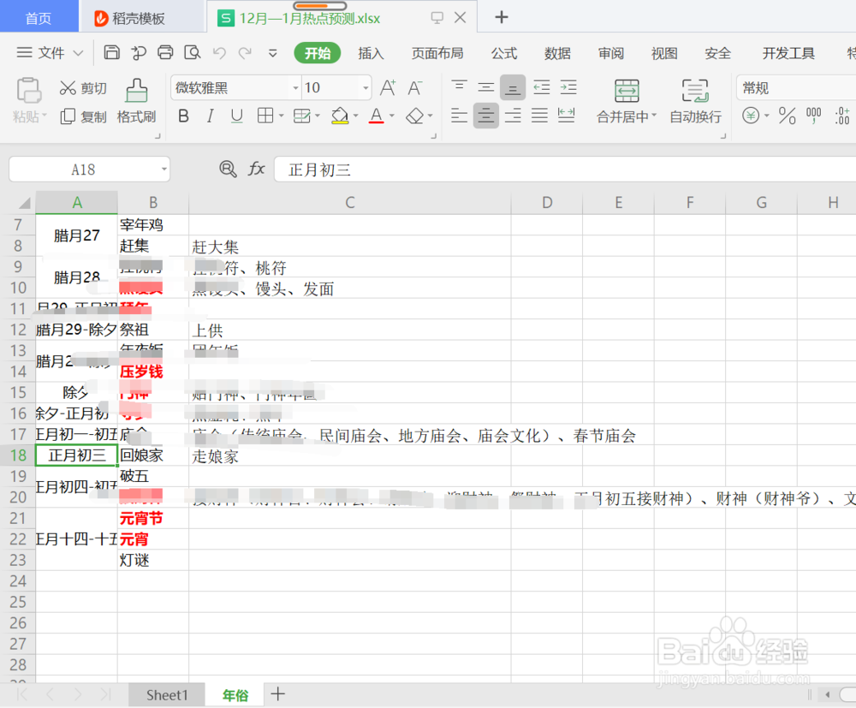Click Increase Indent icon

point(568,87)
